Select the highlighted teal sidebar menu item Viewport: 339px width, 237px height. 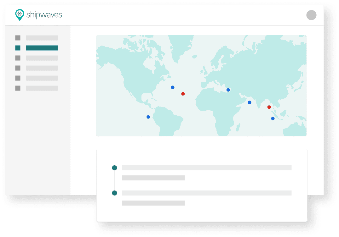tap(42, 48)
